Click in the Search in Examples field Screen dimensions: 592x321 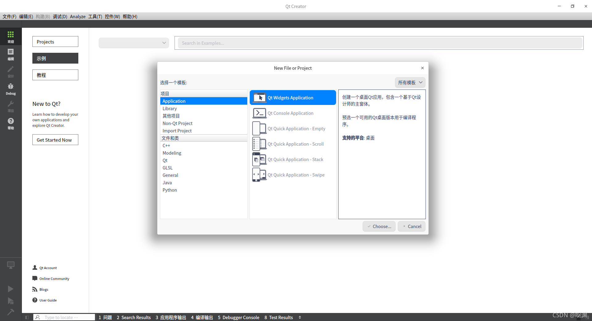pos(380,43)
